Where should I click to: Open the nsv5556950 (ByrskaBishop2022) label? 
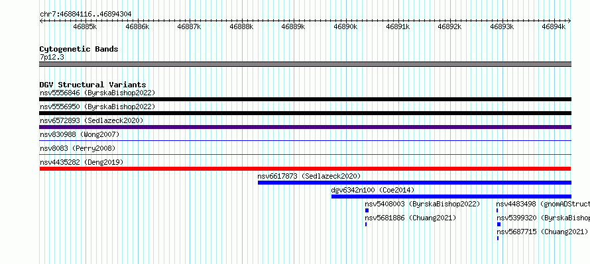(97, 107)
